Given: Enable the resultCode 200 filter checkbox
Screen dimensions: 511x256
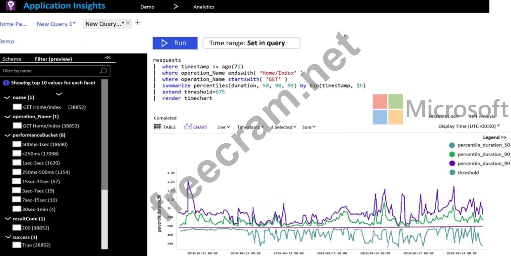Looking at the screenshot, I should [16, 228].
